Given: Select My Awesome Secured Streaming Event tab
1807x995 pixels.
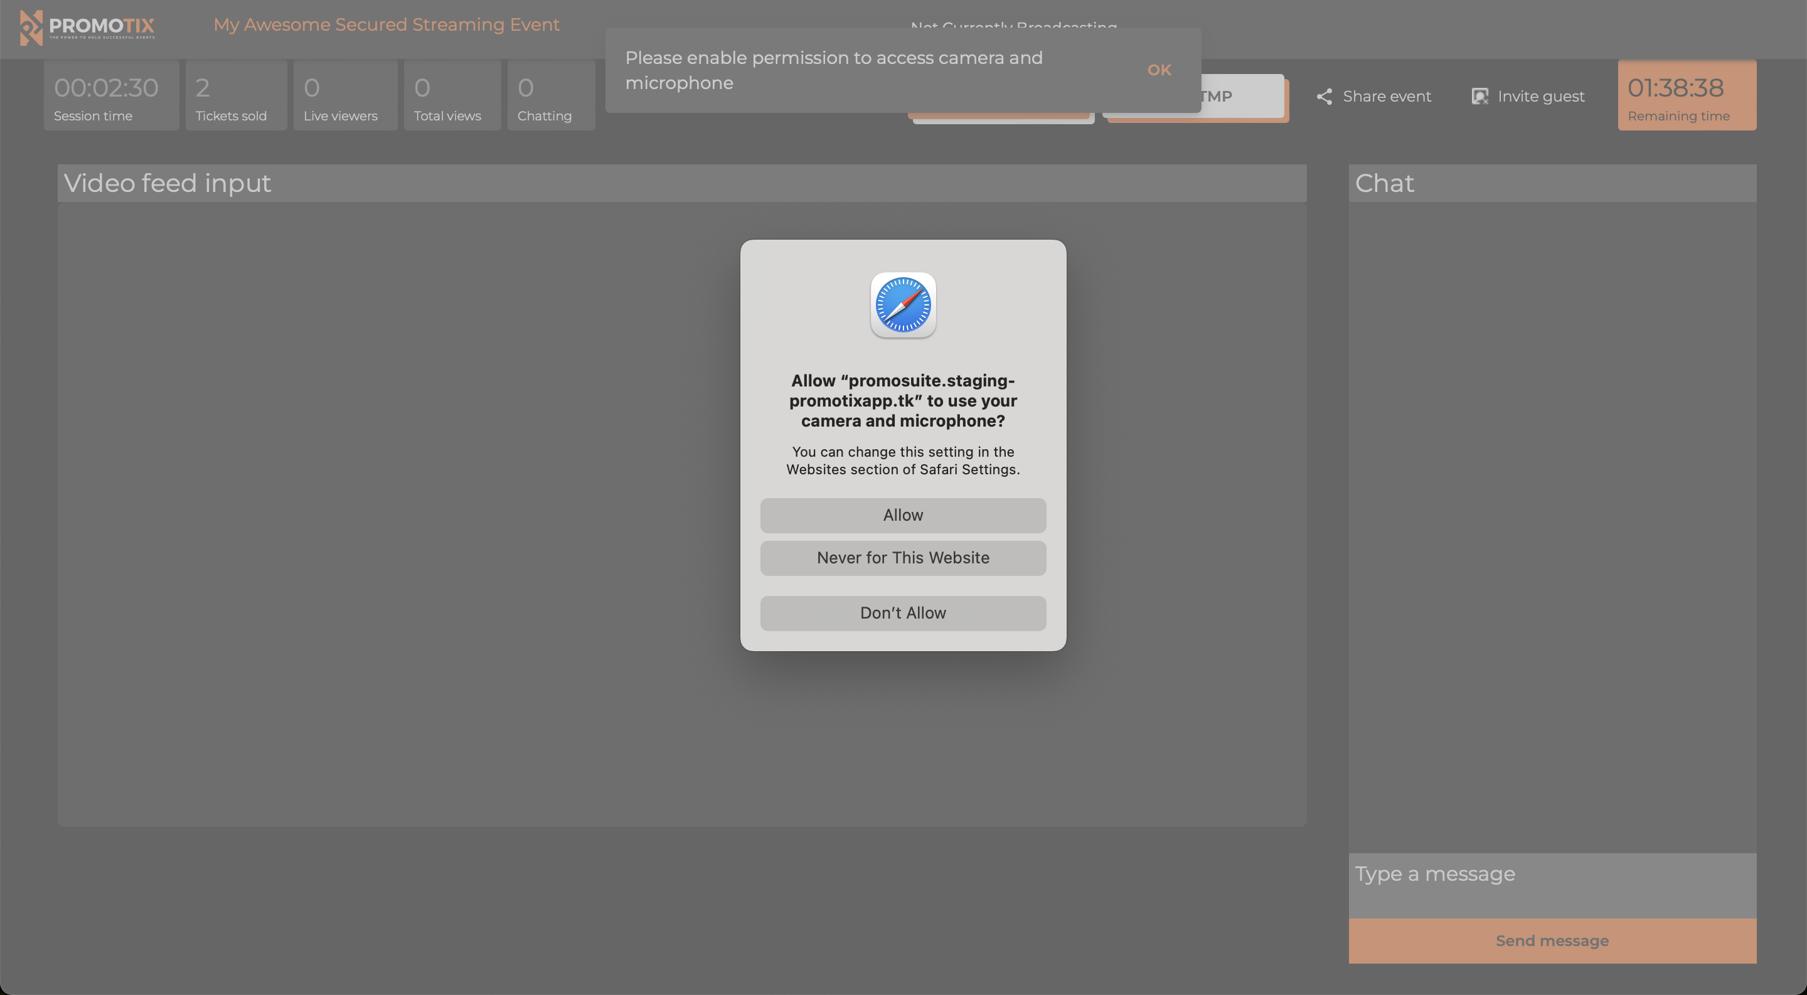Looking at the screenshot, I should (x=386, y=24).
